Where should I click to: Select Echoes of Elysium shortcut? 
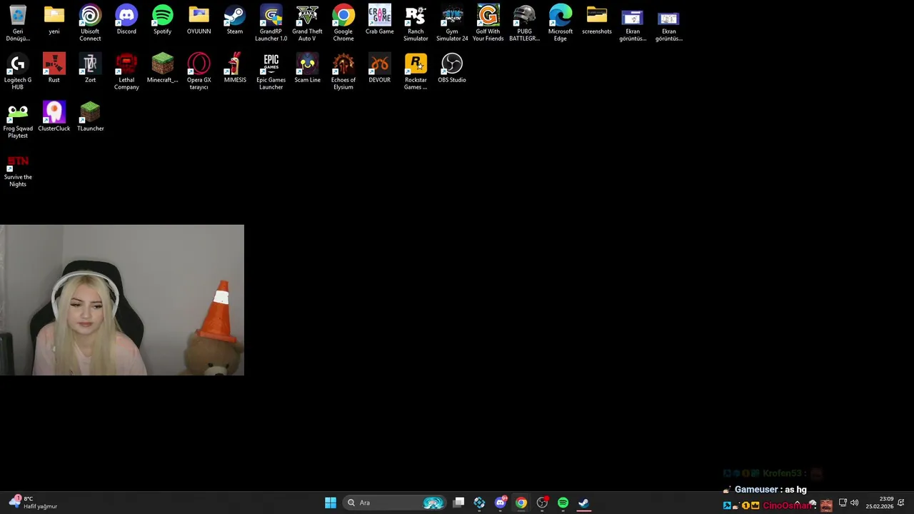tap(343, 71)
